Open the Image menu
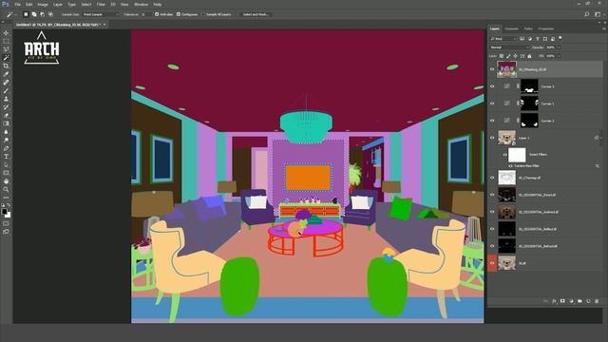The height and width of the screenshot is (342, 608). tap(43, 4)
